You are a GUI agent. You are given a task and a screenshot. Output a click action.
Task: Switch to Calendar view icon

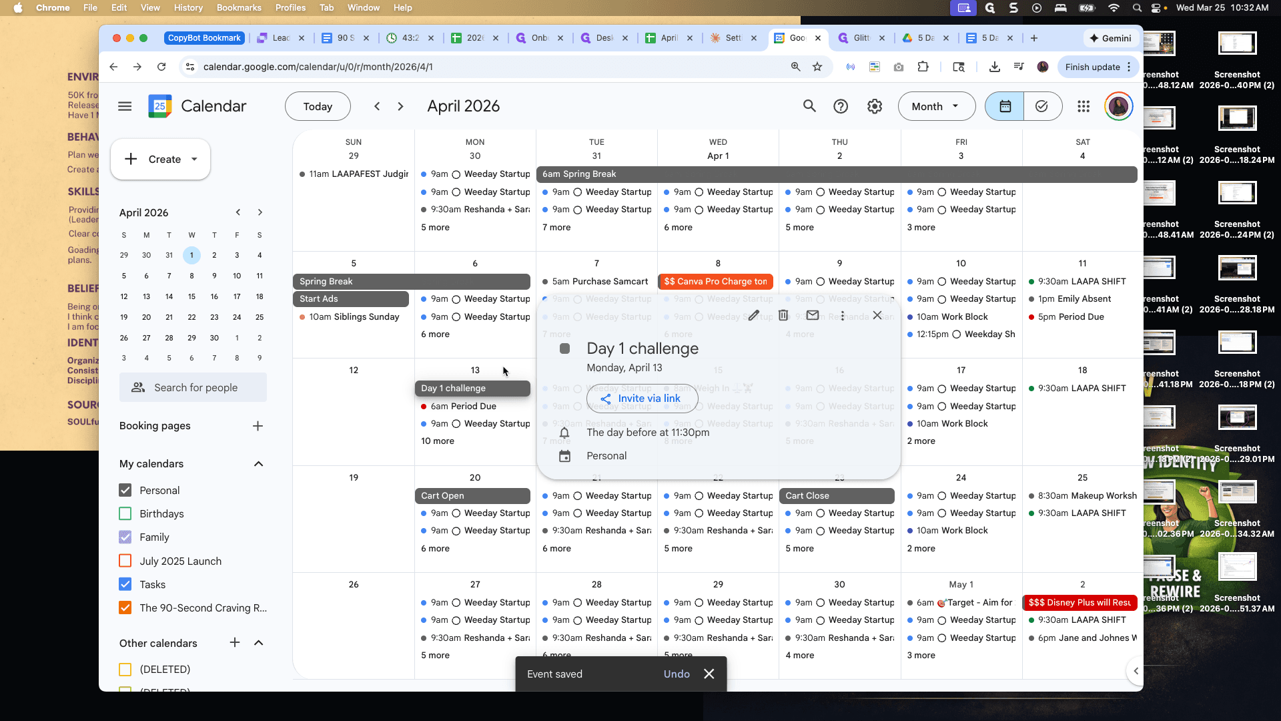point(1005,106)
